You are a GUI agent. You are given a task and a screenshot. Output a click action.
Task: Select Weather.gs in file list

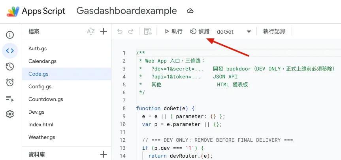(x=66, y=137)
